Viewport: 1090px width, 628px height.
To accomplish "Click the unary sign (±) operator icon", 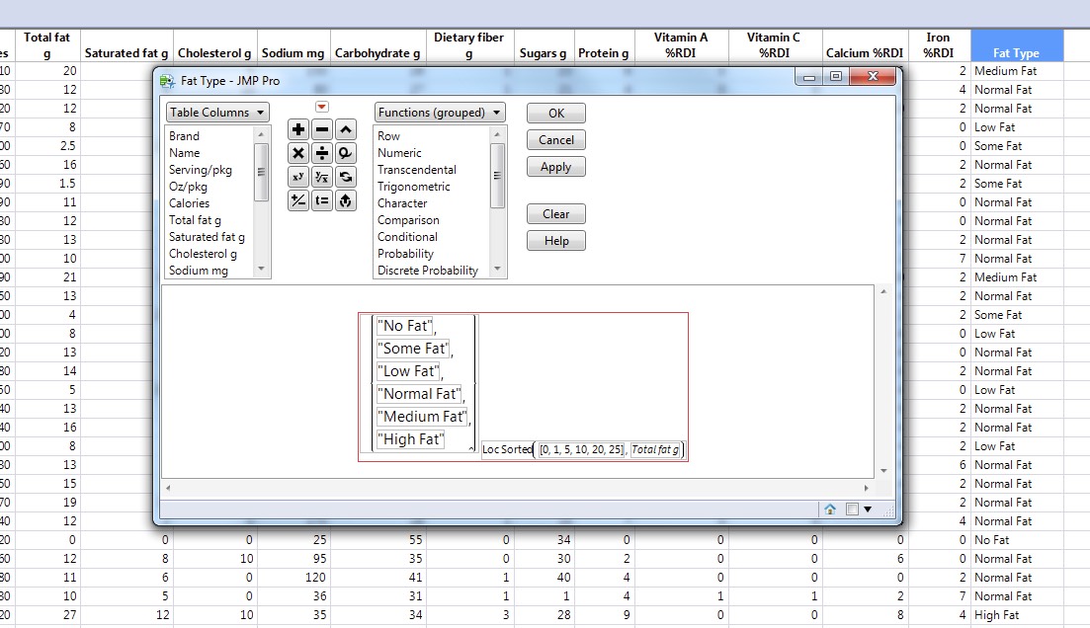I will [297, 201].
